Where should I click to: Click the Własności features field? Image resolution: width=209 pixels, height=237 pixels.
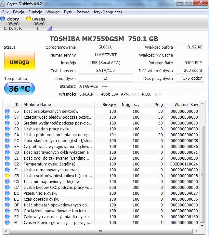point(141,94)
